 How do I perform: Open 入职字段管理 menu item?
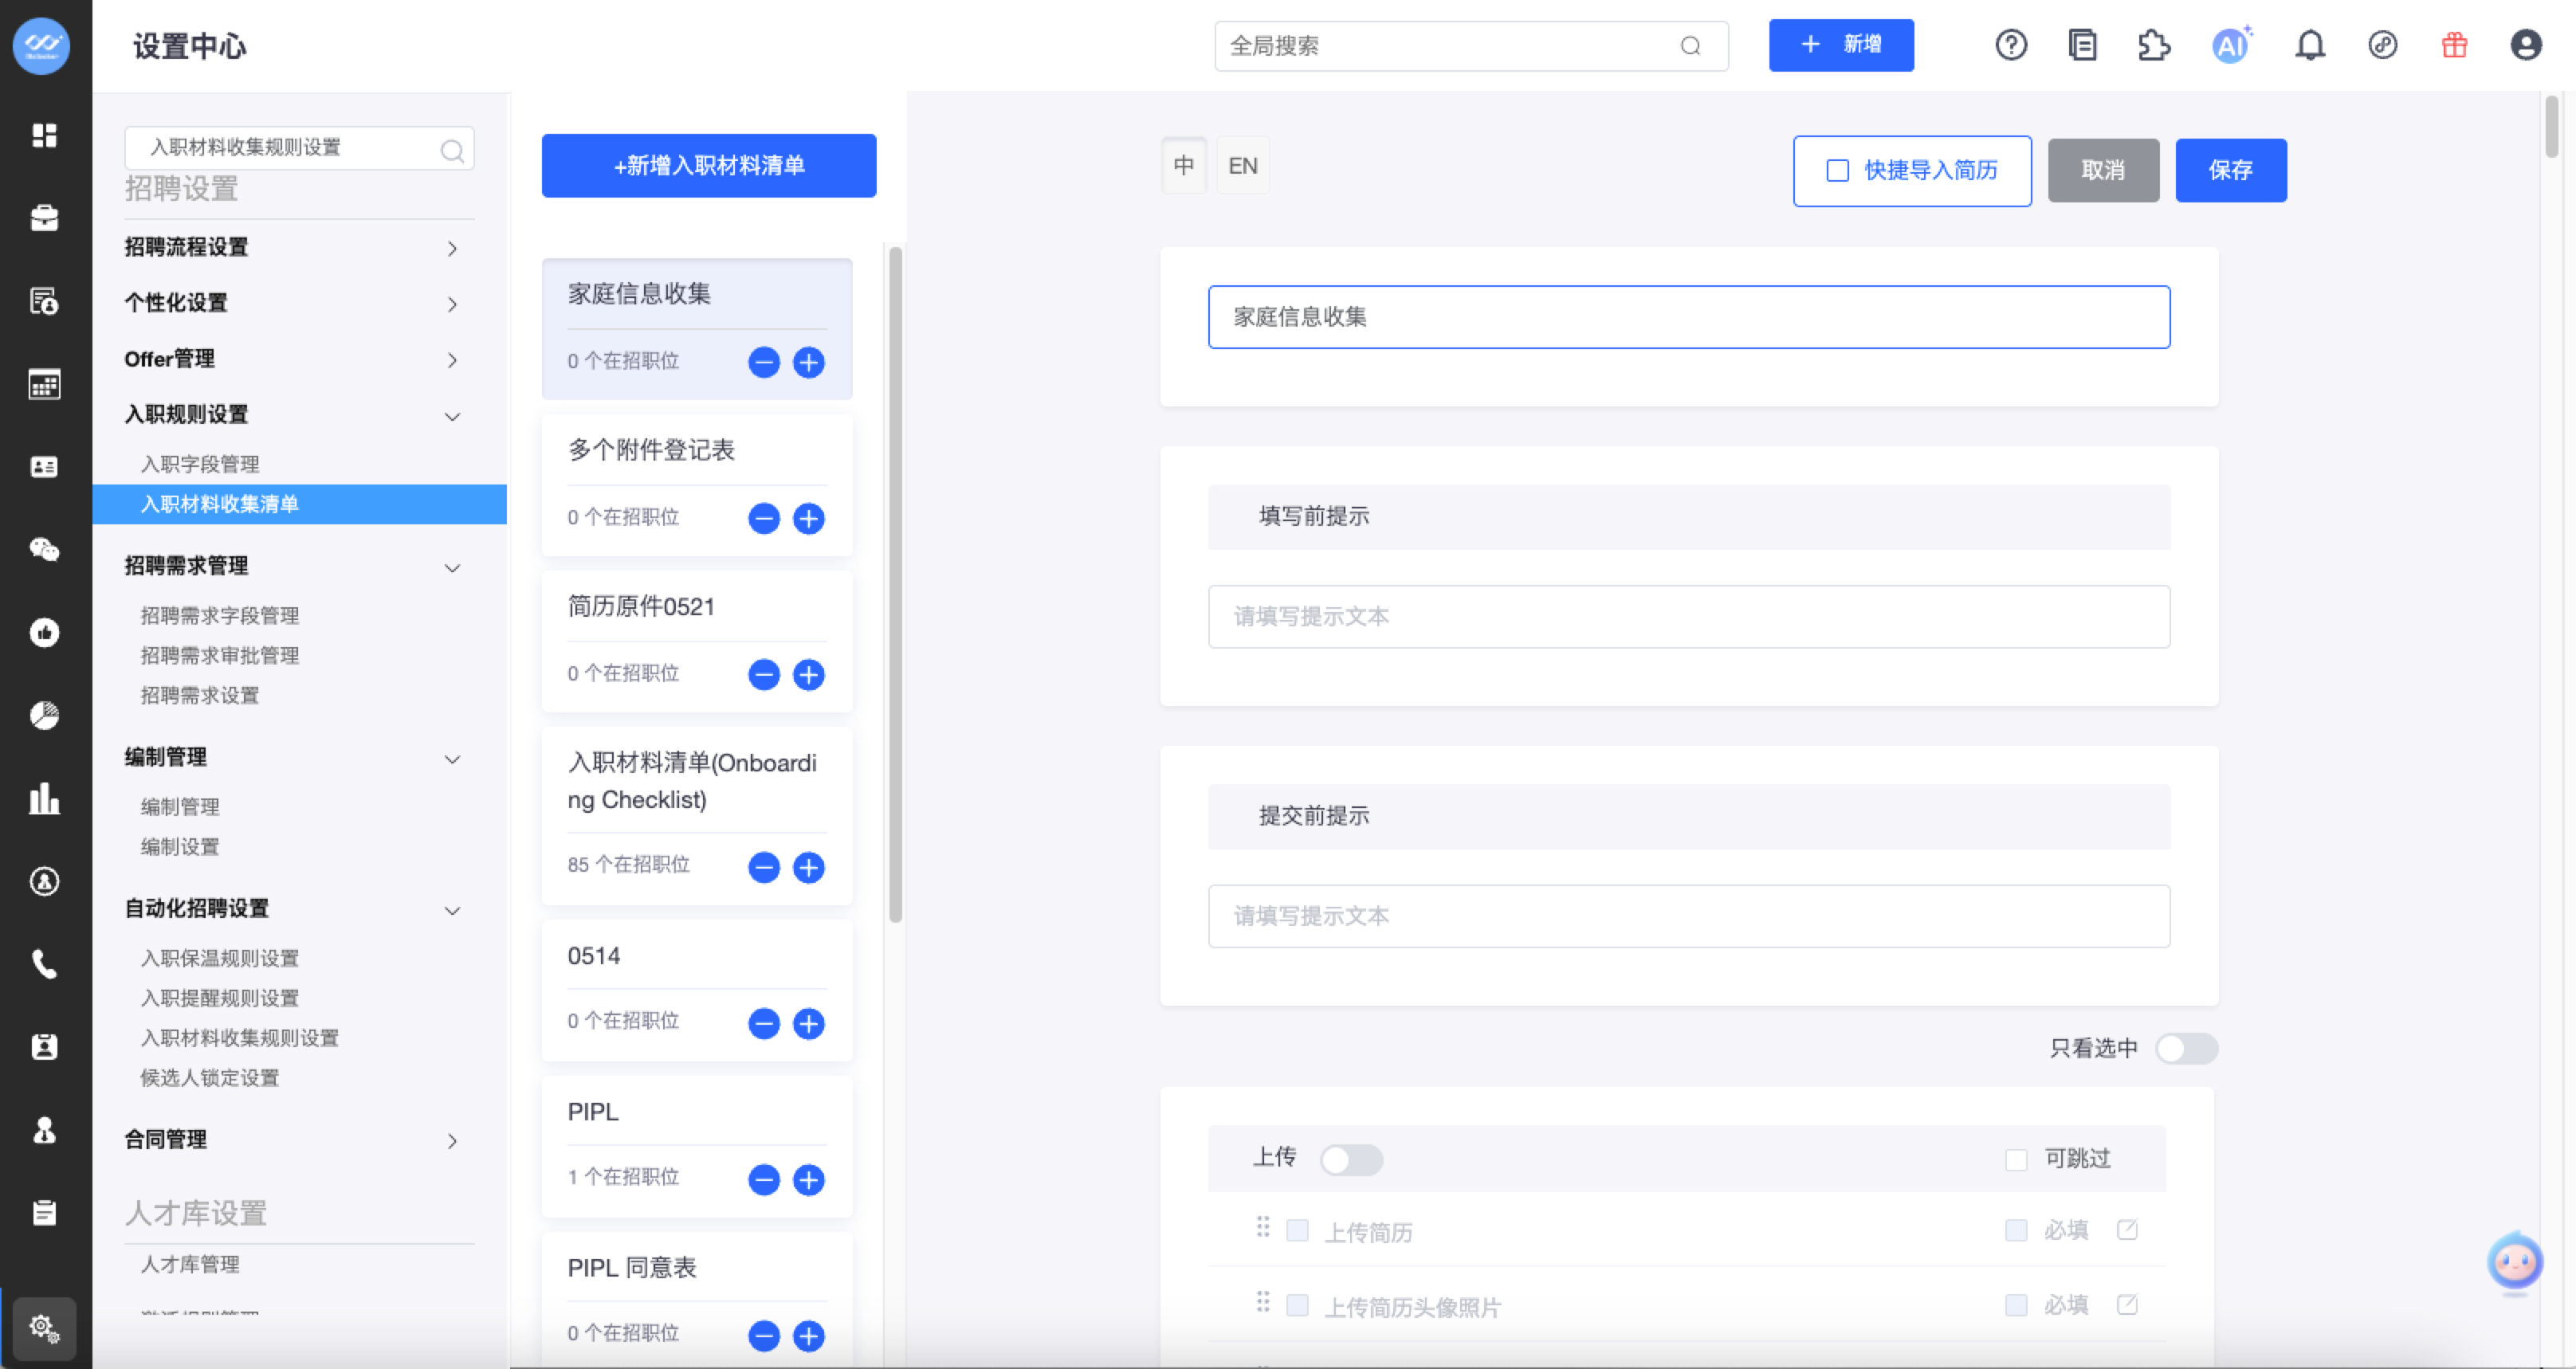200,464
